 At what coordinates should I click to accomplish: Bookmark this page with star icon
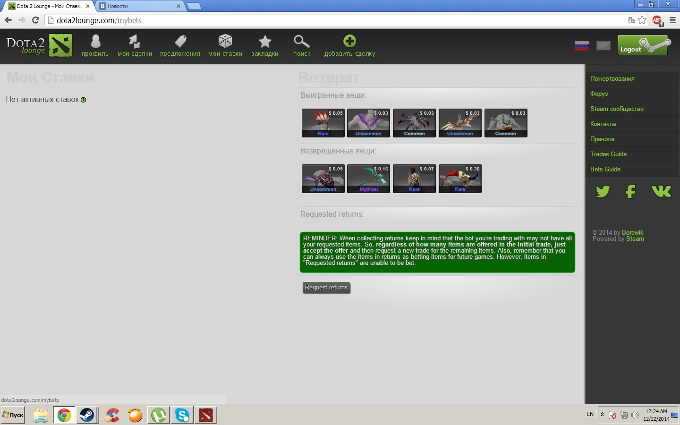click(x=642, y=20)
